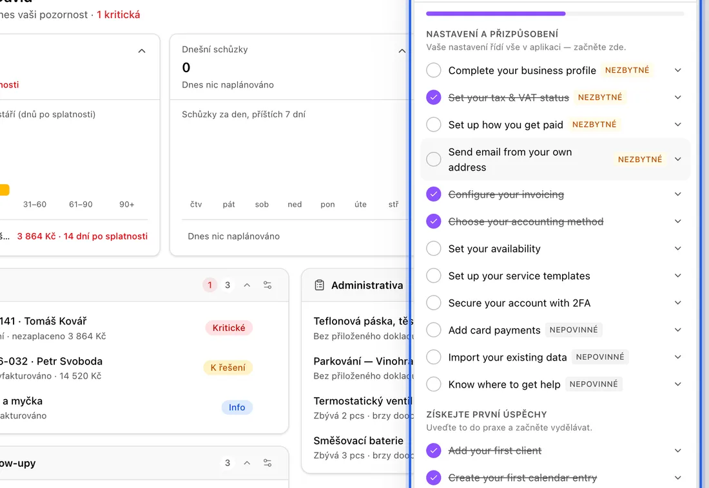Select the Parkování — Vinohra expense item

[x=363, y=368]
